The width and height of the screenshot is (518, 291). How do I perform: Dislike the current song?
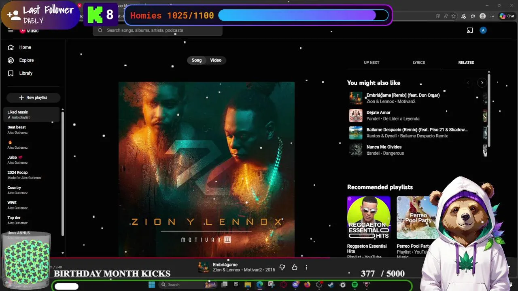282,268
